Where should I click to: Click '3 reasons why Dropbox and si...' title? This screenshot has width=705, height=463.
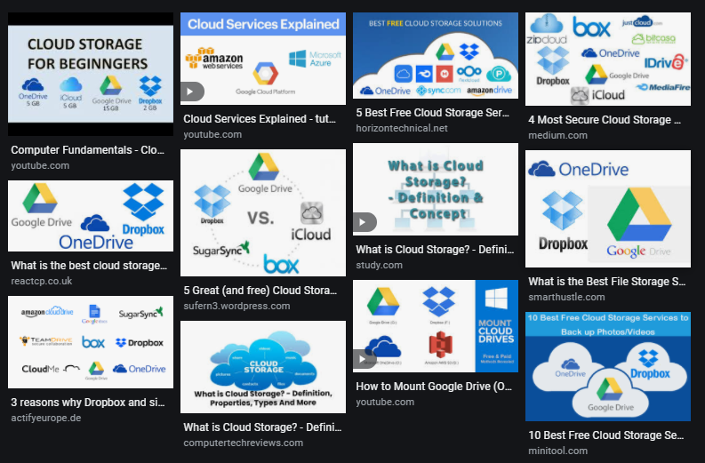point(88,403)
